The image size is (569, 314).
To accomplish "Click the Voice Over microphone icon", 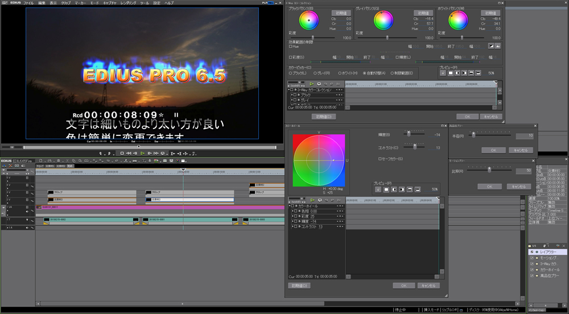I will [150, 160].
